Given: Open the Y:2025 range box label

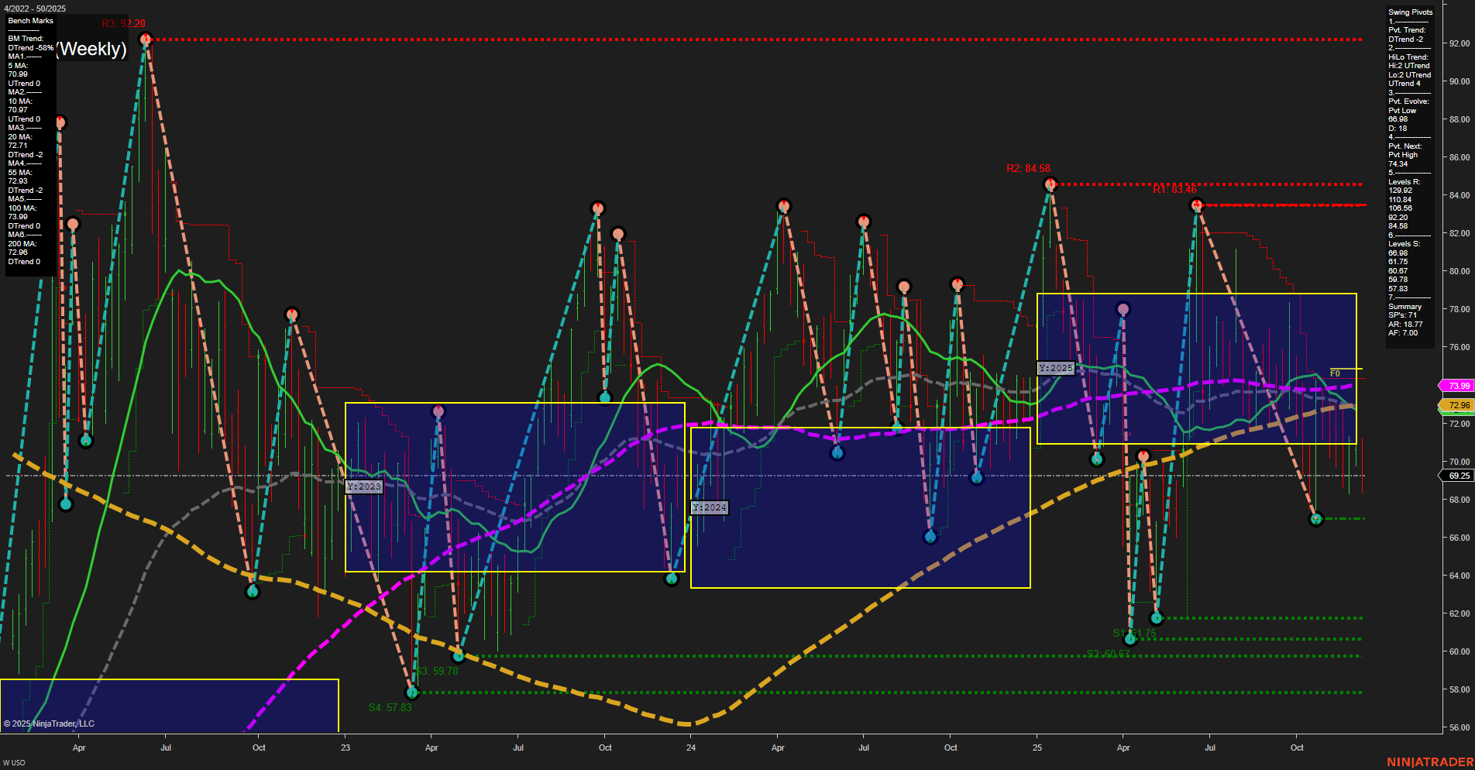Looking at the screenshot, I should (x=1057, y=368).
